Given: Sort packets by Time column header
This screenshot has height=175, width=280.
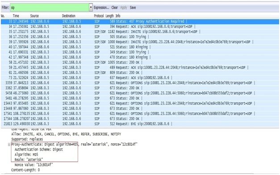Looking at the screenshot, I should tap(16, 16).
